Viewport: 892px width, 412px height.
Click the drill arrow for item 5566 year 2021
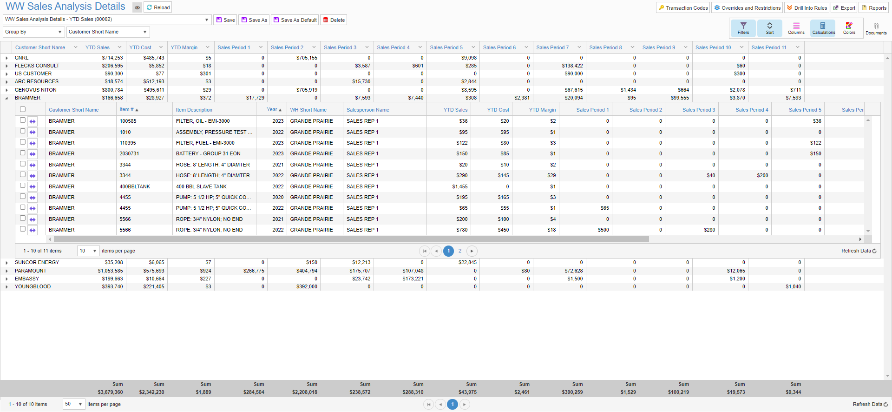click(33, 219)
